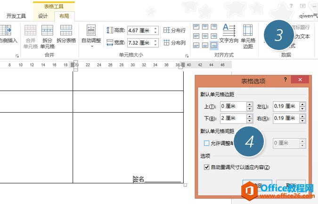Select the bottom-right alignment icon
This screenshot has height=204, width=318.
pos(213,45)
